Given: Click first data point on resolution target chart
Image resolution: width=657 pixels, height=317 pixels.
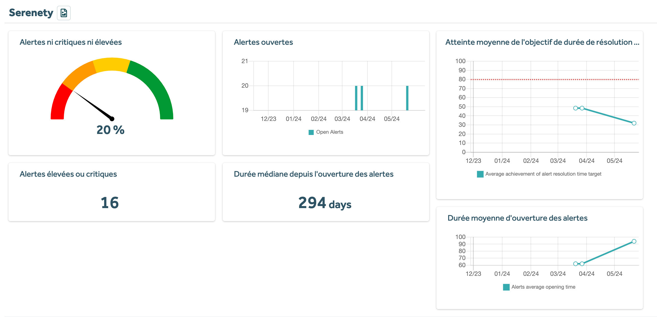Looking at the screenshot, I should tap(575, 108).
